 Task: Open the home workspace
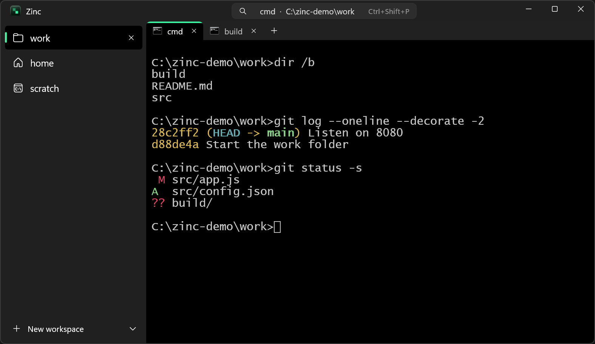coord(74,63)
